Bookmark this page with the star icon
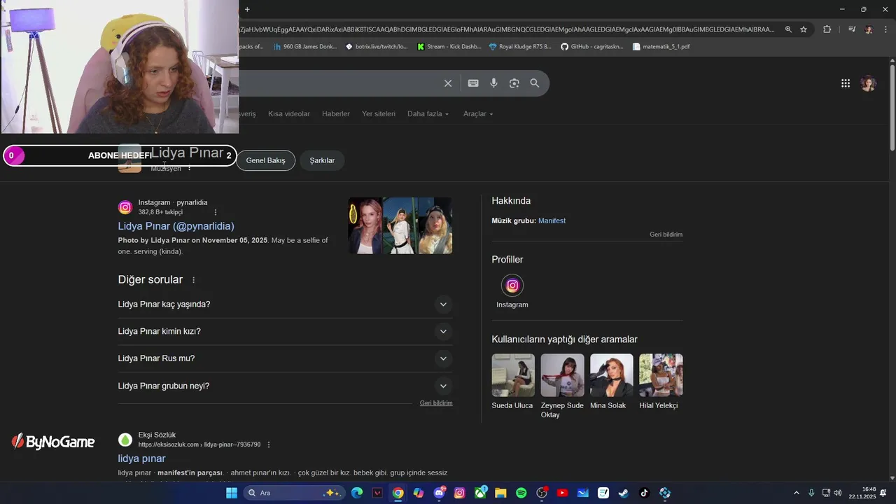This screenshot has width=896, height=504. 804,29
